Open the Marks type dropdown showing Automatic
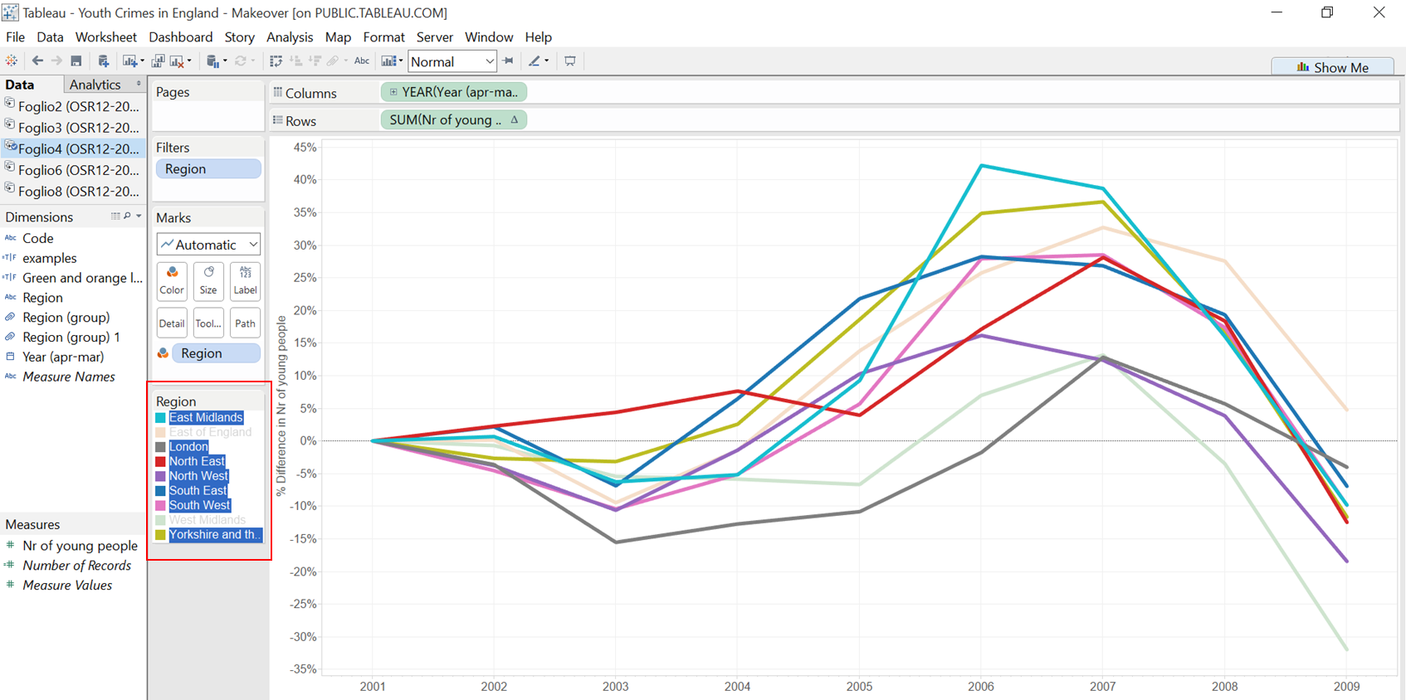Screen dimensions: 1406x700 208,244
